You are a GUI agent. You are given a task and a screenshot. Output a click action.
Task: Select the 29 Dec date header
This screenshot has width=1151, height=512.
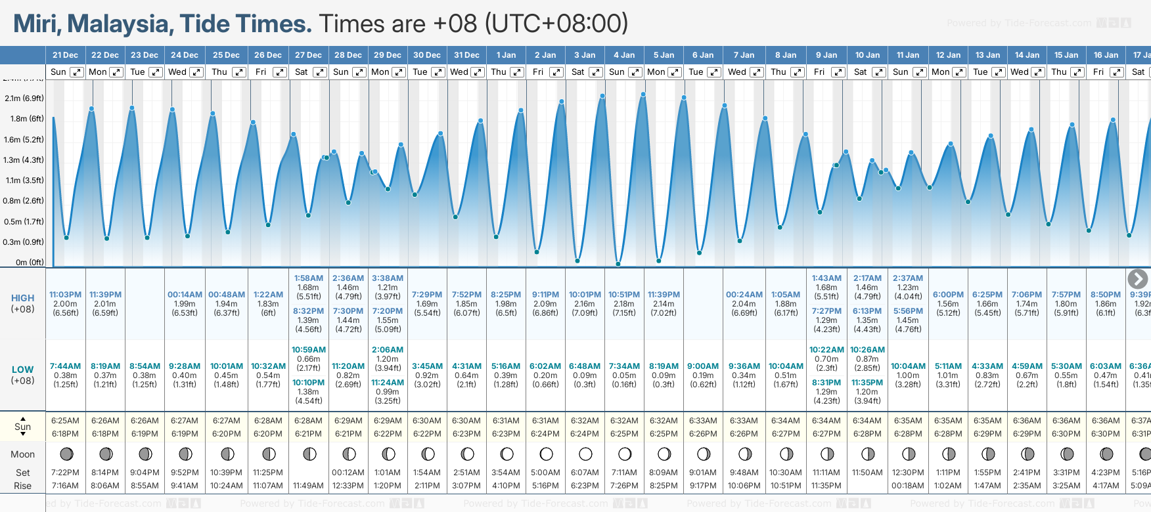(x=388, y=55)
